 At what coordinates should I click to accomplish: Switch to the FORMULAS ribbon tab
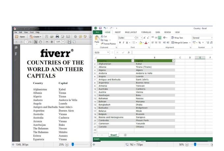(146, 32)
